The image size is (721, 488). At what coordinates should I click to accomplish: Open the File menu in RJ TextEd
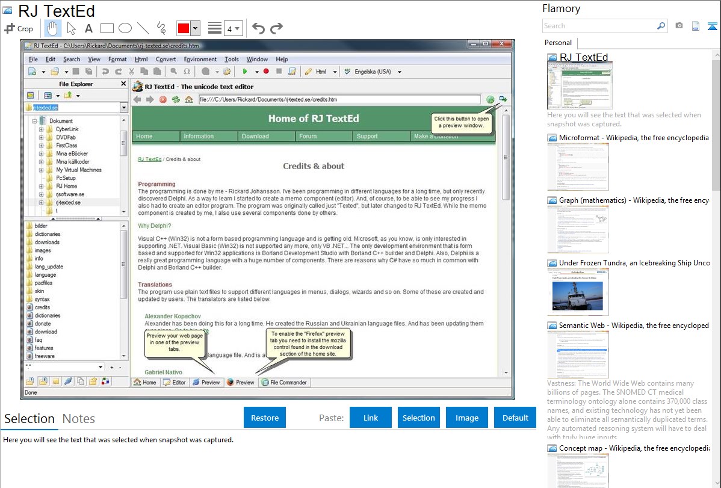[33, 60]
